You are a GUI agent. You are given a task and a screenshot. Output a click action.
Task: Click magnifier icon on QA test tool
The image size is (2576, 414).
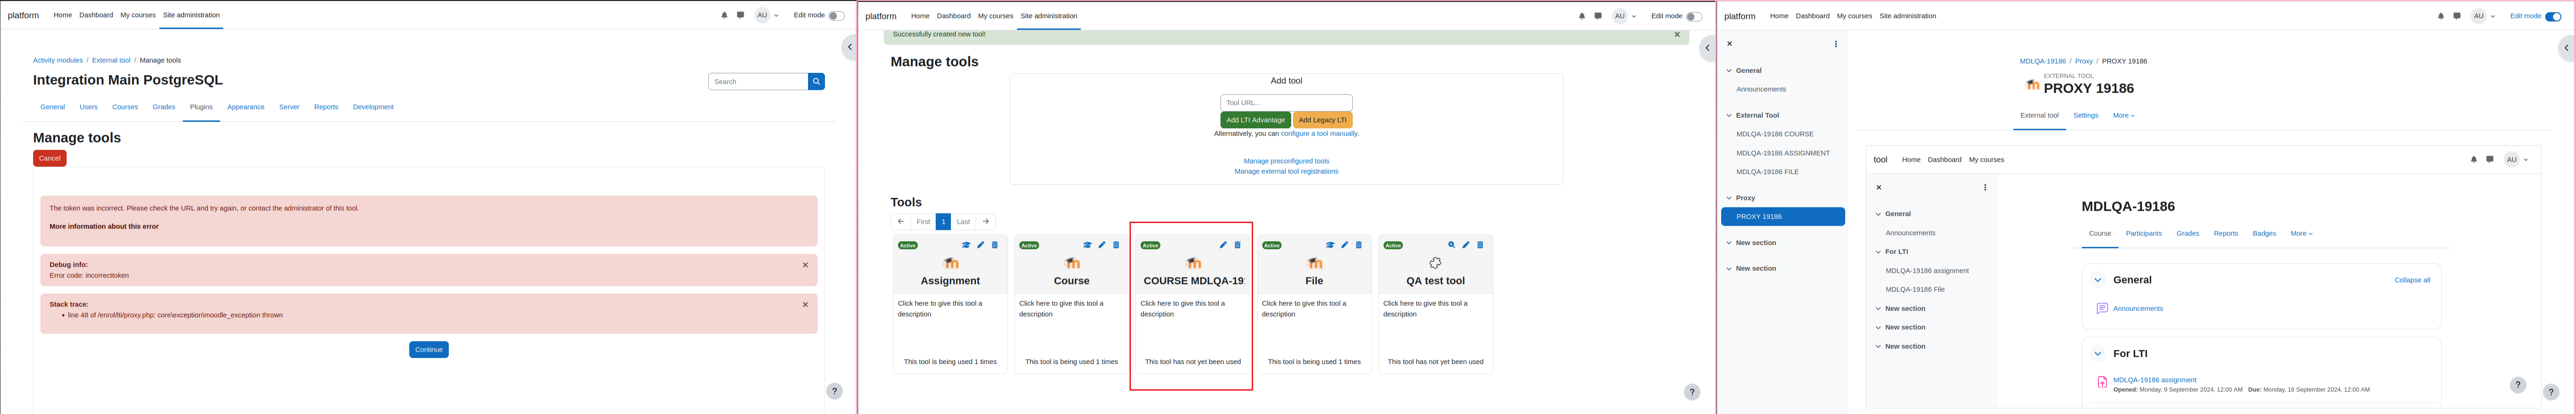[x=1452, y=245]
